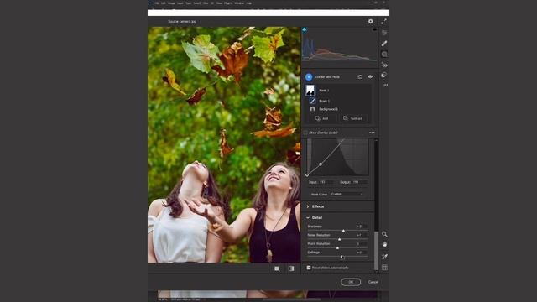Click the Sharpness slider handle
The image size is (537, 302).
coord(343,231)
